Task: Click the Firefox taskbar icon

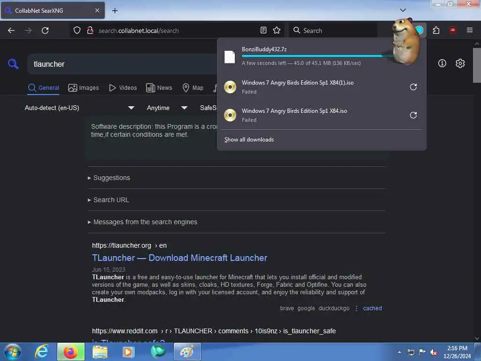Action: pos(70,352)
